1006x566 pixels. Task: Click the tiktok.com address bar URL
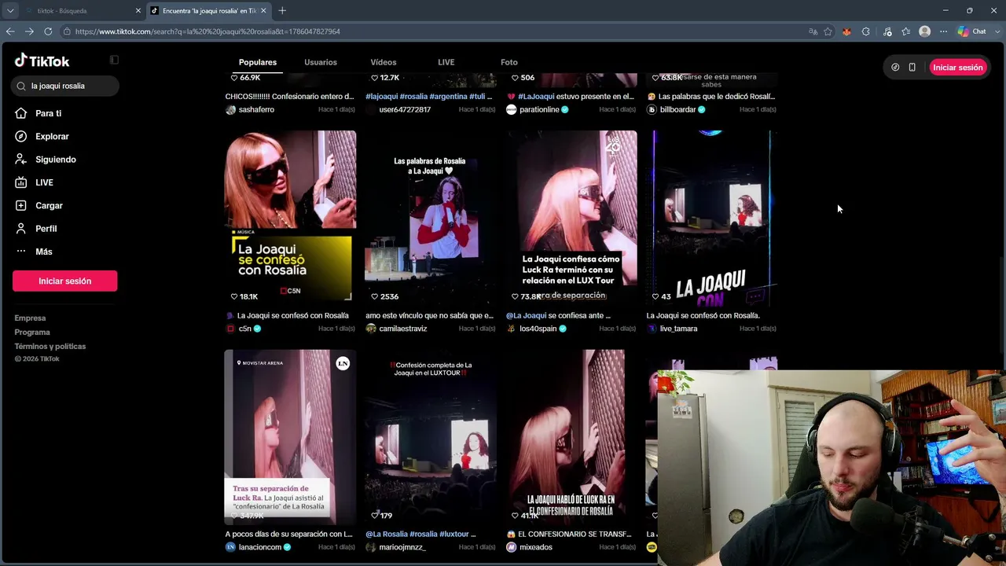coord(207,31)
